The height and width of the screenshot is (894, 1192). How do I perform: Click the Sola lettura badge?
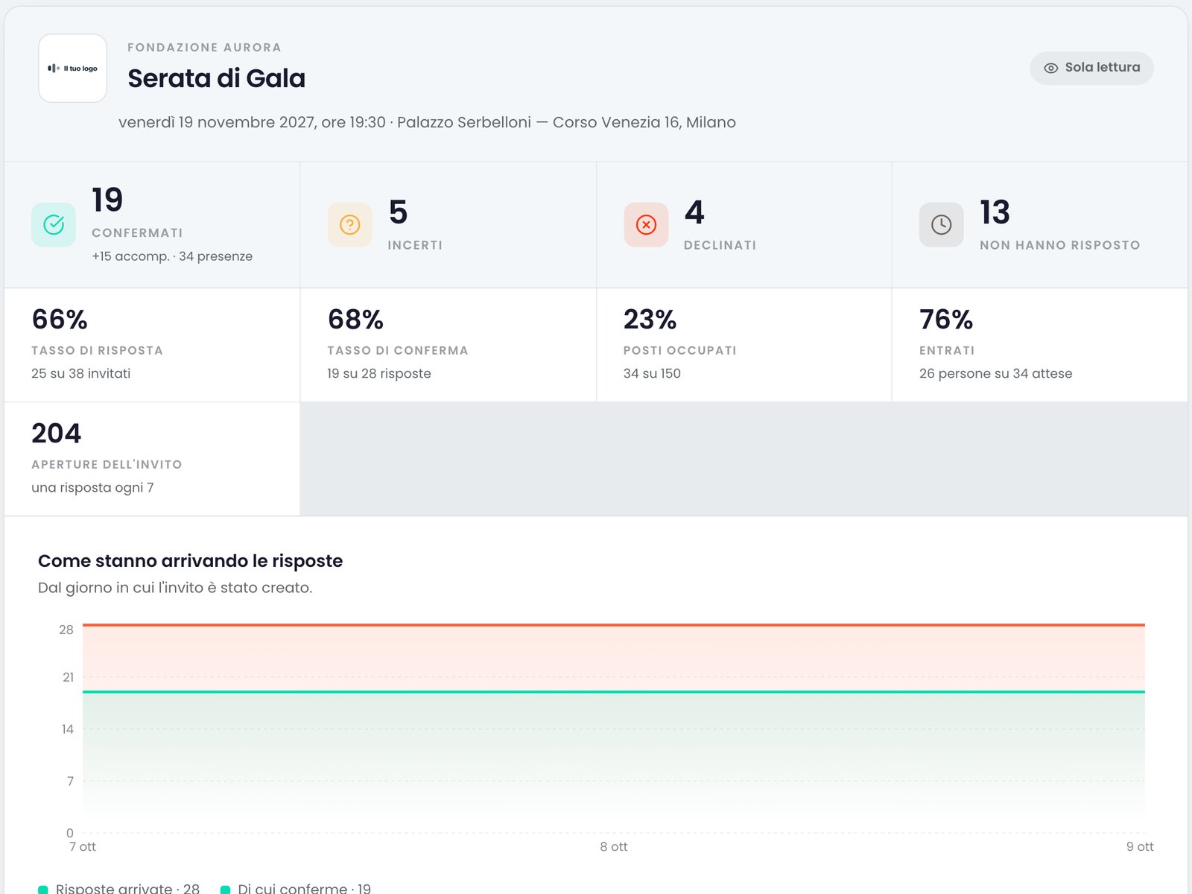pyautogui.click(x=1092, y=68)
